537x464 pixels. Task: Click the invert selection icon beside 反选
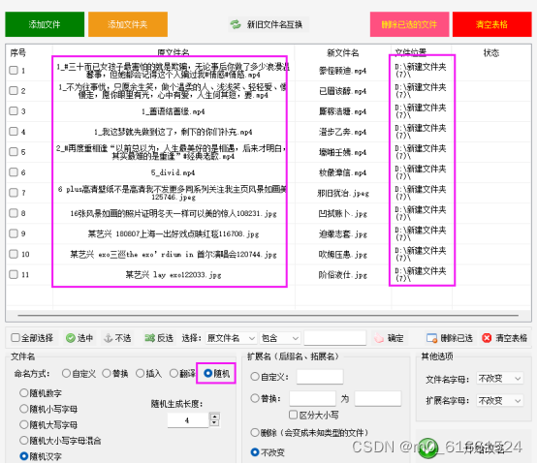(x=149, y=338)
